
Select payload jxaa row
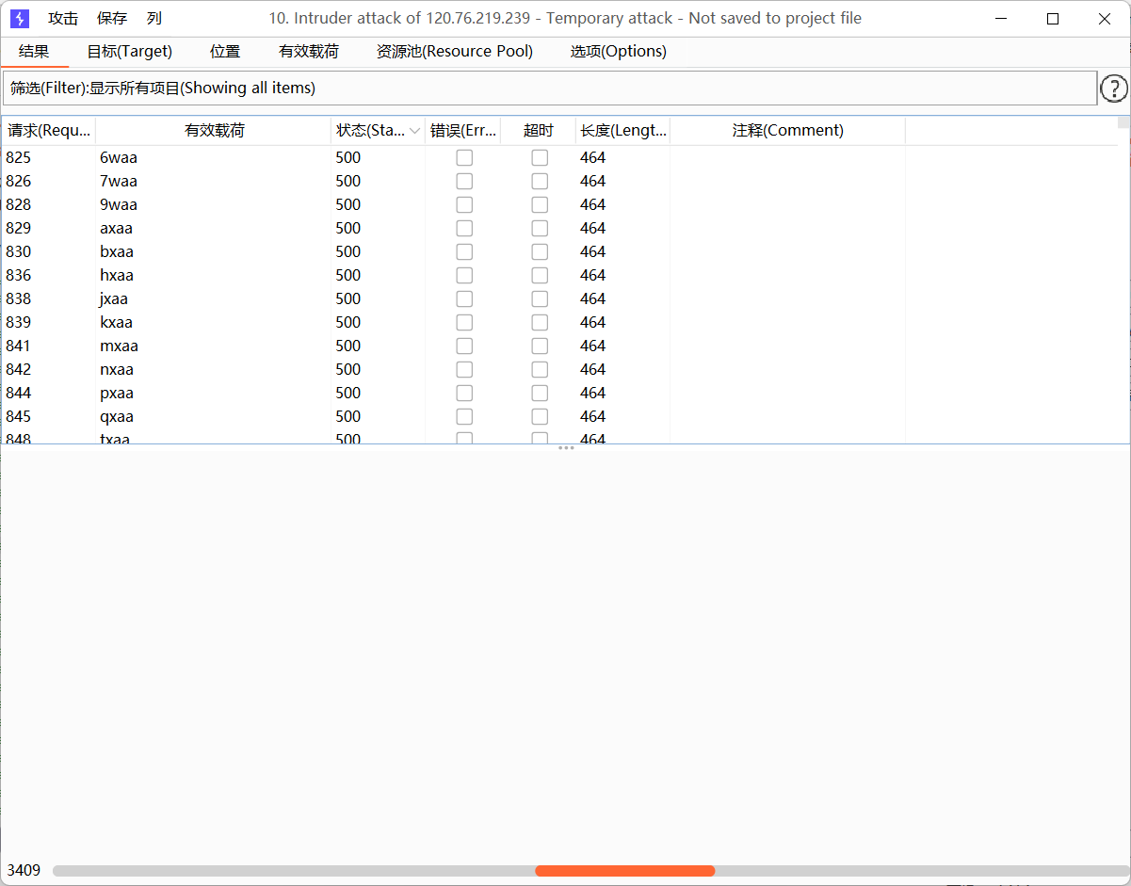559,299
